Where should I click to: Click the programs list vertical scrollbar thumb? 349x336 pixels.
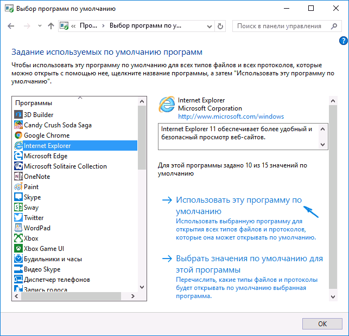(x=142, y=138)
